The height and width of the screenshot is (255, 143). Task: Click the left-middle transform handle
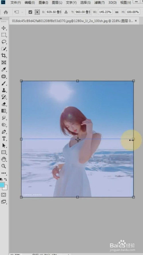pyautogui.click(x=21, y=139)
